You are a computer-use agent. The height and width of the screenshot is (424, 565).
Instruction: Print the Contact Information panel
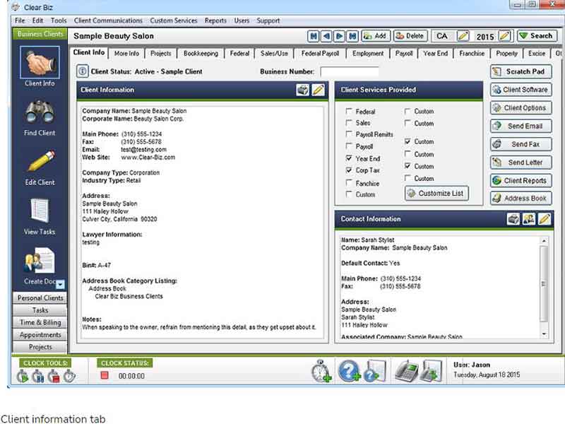tap(513, 219)
